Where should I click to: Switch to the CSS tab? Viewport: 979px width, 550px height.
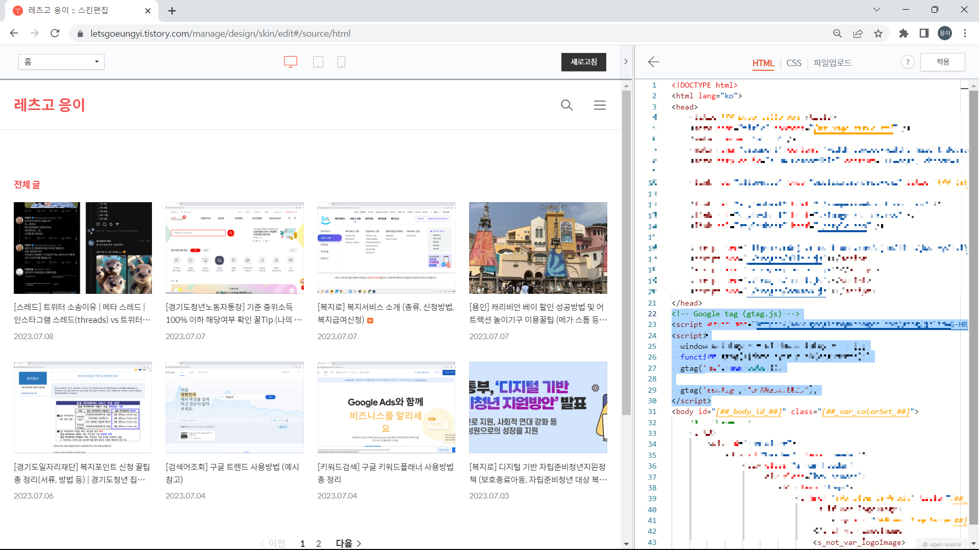pos(794,63)
